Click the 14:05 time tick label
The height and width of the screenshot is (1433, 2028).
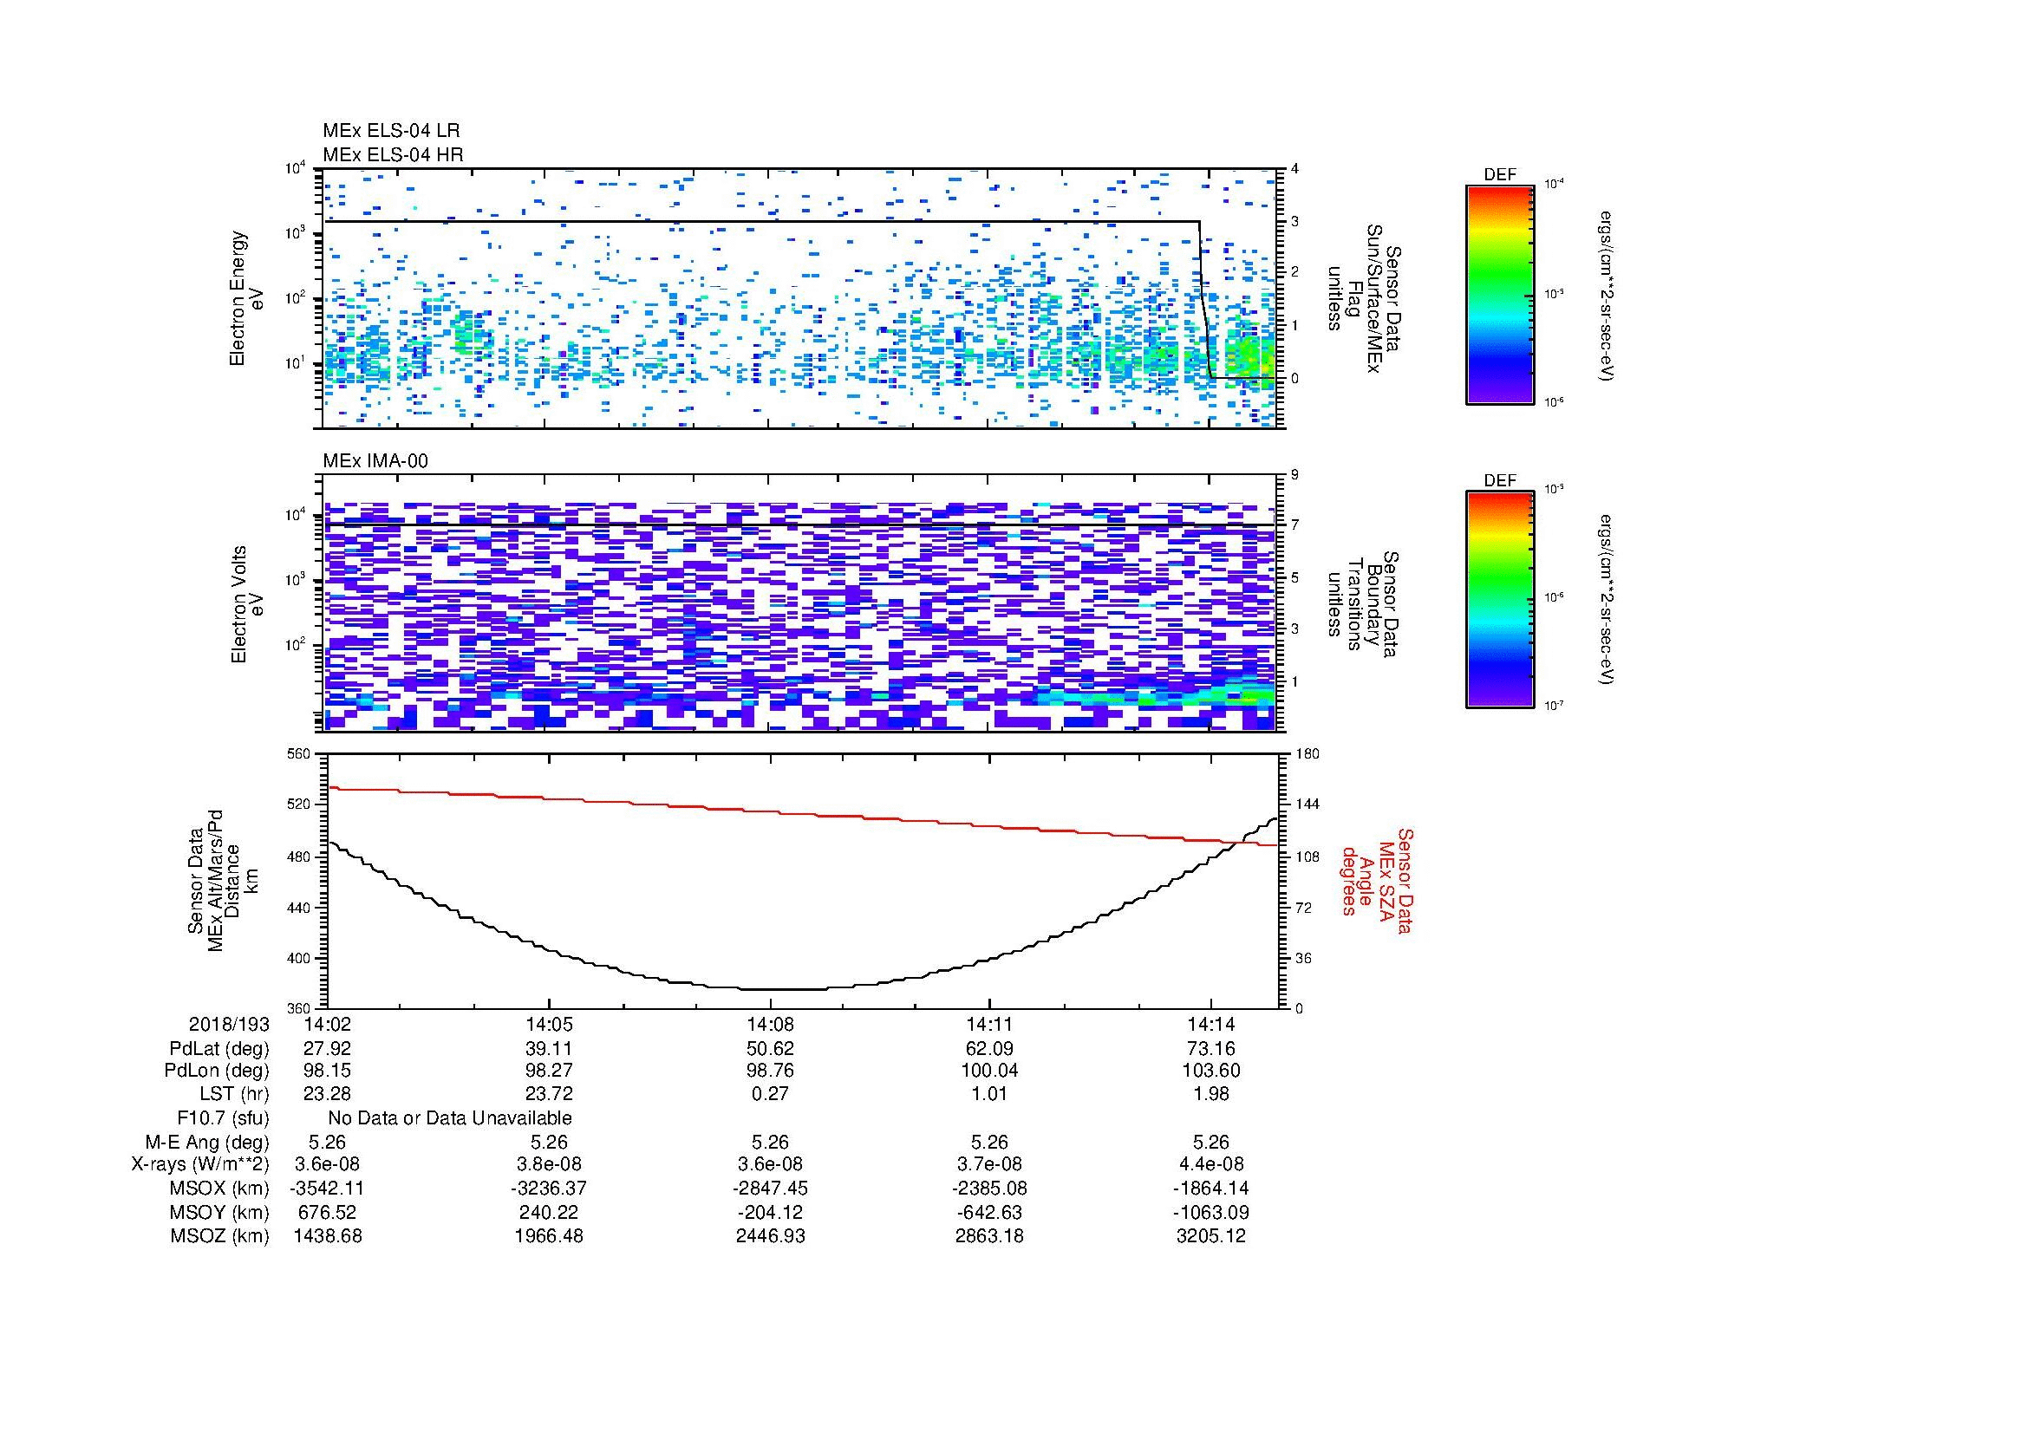click(x=549, y=1024)
